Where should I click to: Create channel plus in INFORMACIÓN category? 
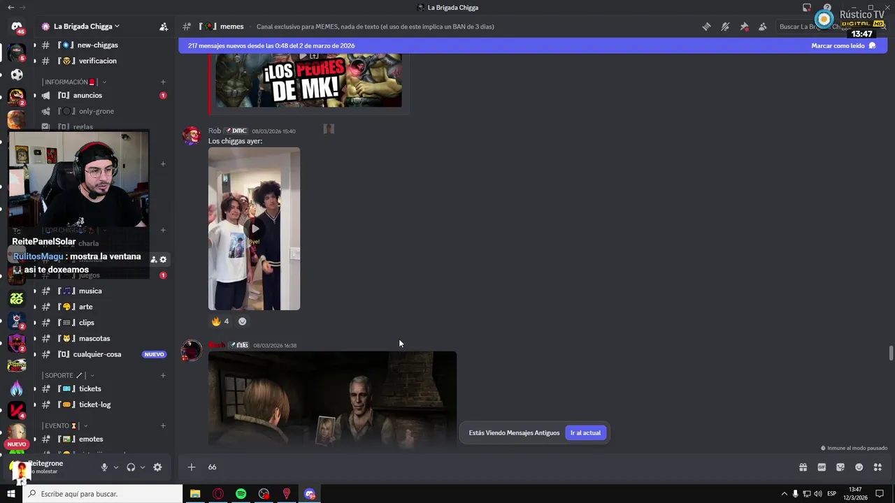click(x=163, y=82)
